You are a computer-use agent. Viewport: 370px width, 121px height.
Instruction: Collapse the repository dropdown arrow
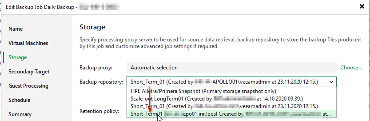[x=331, y=82]
